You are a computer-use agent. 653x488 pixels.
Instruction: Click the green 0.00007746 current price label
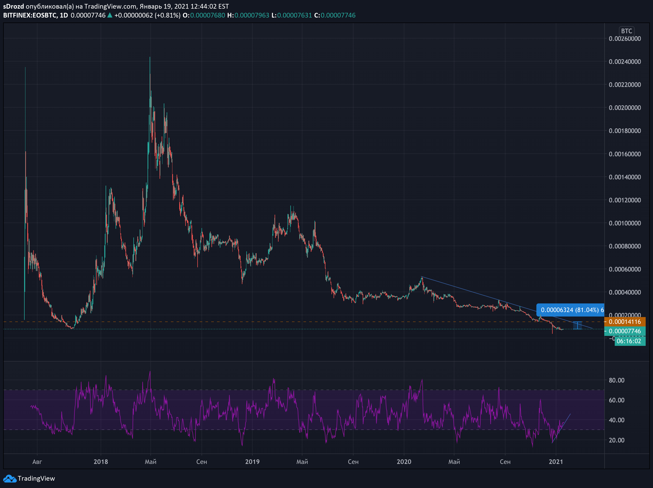pyautogui.click(x=625, y=331)
